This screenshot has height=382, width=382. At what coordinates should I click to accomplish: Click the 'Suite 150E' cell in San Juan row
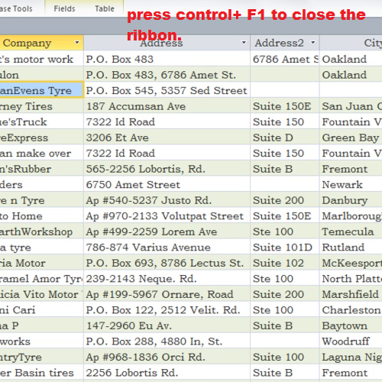coord(285,106)
